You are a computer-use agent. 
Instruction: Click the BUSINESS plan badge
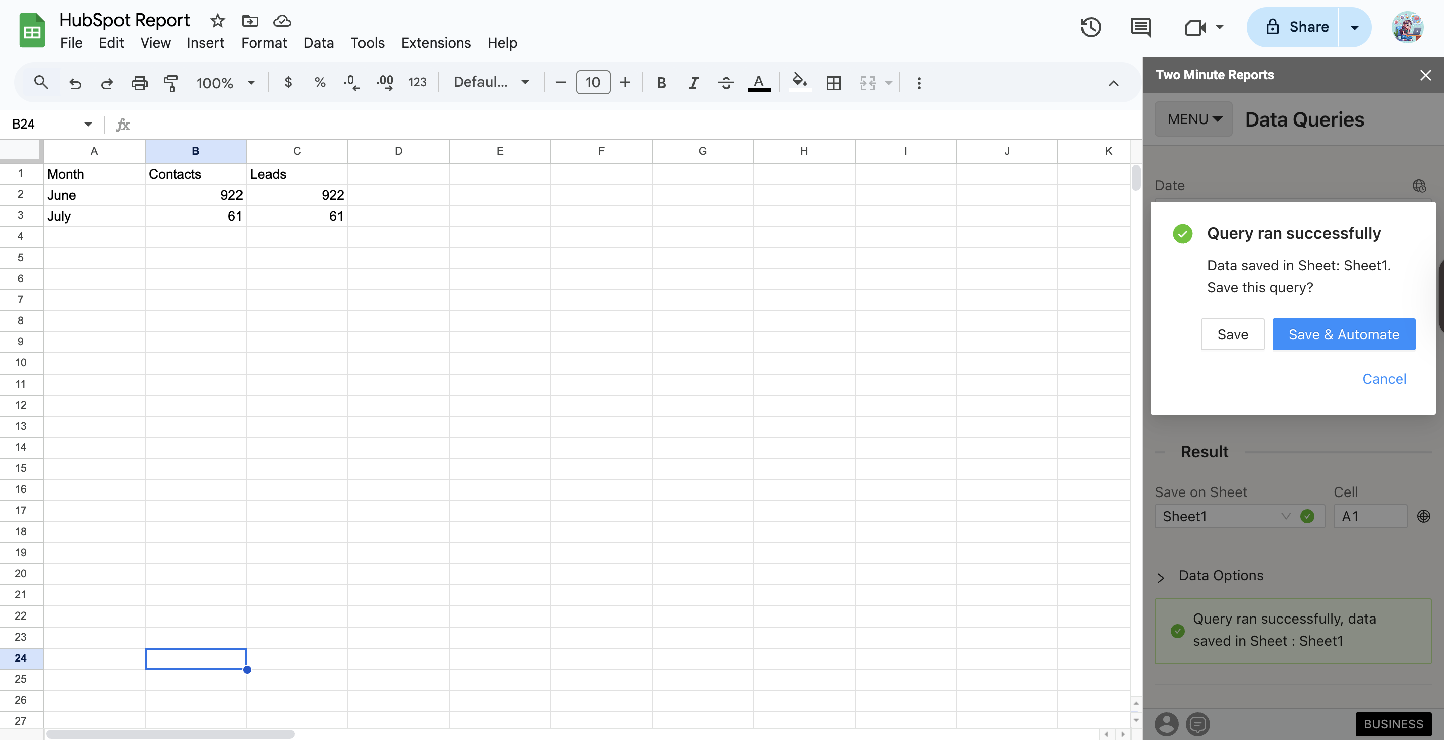pyautogui.click(x=1393, y=724)
